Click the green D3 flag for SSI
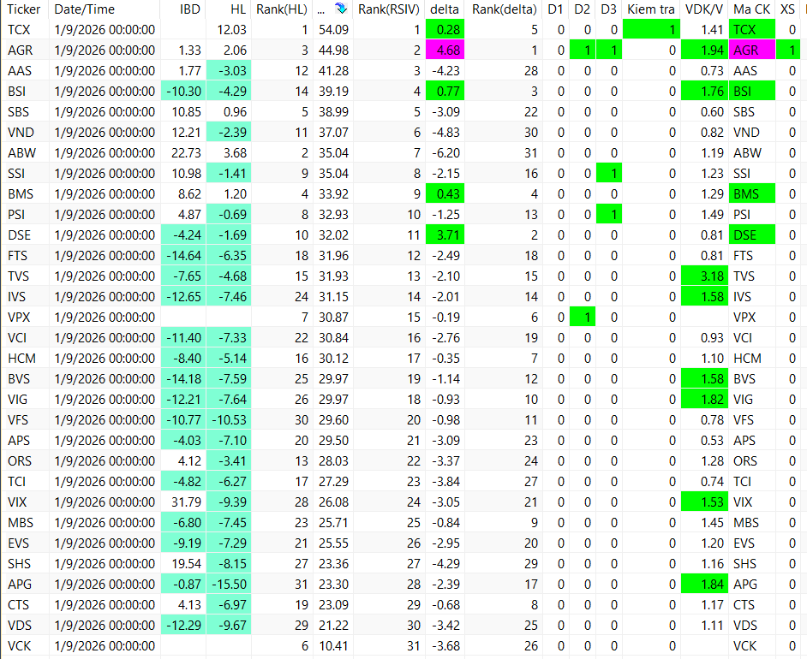The height and width of the screenshot is (659, 807). [x=609, y=174]
